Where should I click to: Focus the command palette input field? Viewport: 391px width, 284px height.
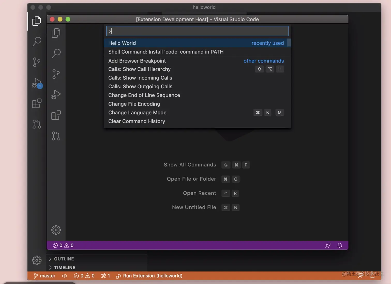(197, 31)
